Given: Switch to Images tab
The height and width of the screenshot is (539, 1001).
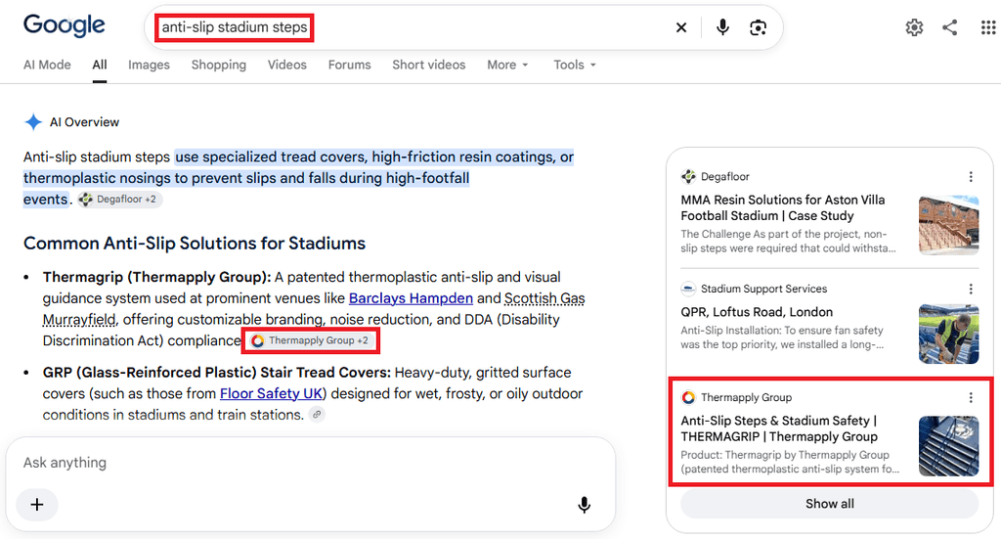Looking at the screenshot, I should (149, 65).
